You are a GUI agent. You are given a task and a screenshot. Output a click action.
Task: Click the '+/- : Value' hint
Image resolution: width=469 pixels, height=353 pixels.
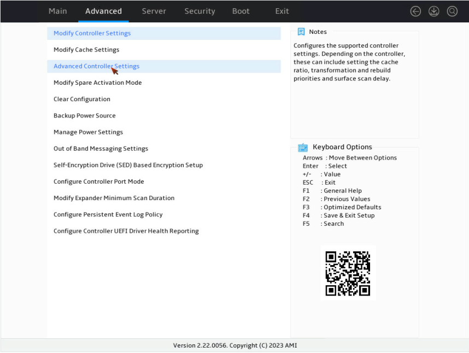click(x=321, y=174)
